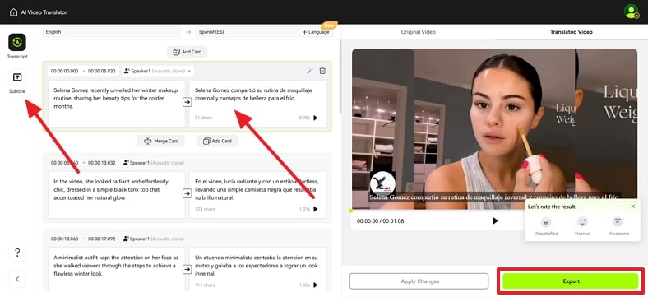Edit the 'Selena Gomez recently unveiled' source text
This screenshot has height=297, width=648.
117,104
